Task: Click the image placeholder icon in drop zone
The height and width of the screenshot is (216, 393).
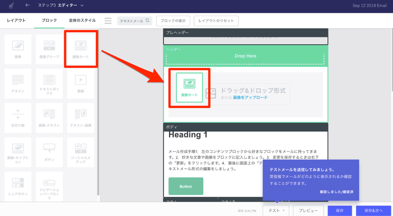Action: (x=210, y=93)
